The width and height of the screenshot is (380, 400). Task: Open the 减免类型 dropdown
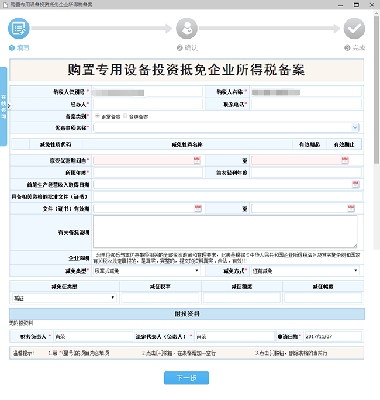pos(197,271)
